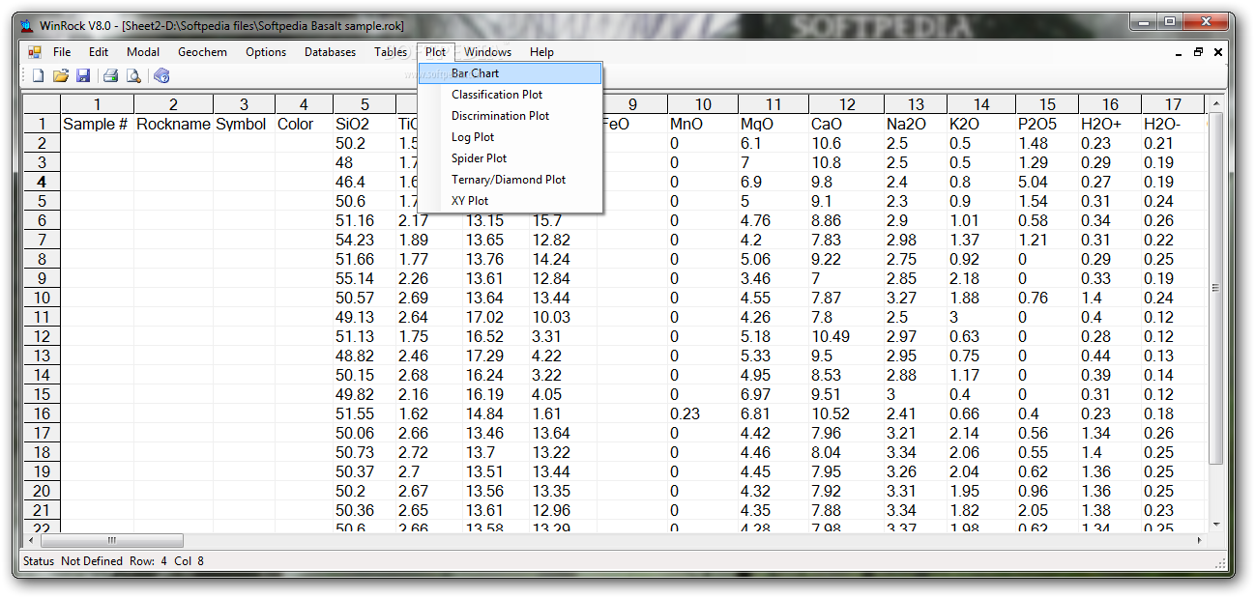Open the Options menu
The image size is (1255, 598).
pyautogui.click(x=266, y=52)
